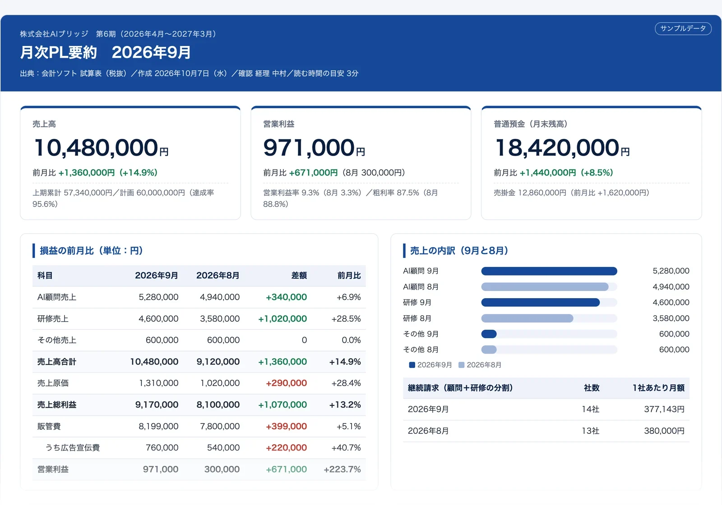The image size is (722, 511).
Task: Click the その他売上 row label
Action: (x=57, y=340)
